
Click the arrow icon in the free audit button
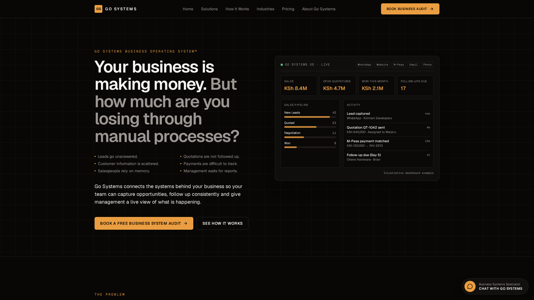pos(186,223)
